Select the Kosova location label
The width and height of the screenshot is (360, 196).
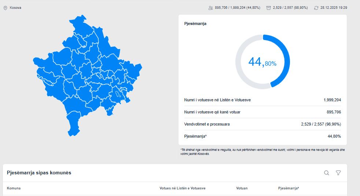(x=15, y=8)
